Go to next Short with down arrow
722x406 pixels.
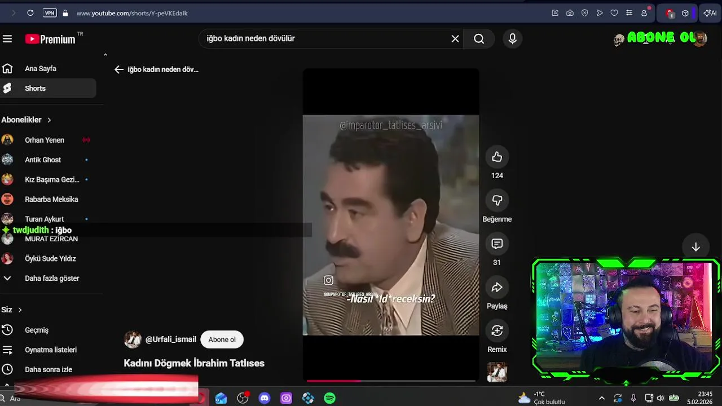[x=695, y=247]
